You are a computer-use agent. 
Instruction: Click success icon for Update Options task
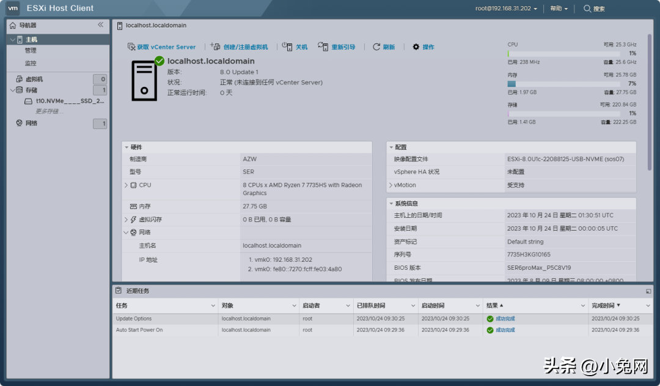click(x=490, y=319)
